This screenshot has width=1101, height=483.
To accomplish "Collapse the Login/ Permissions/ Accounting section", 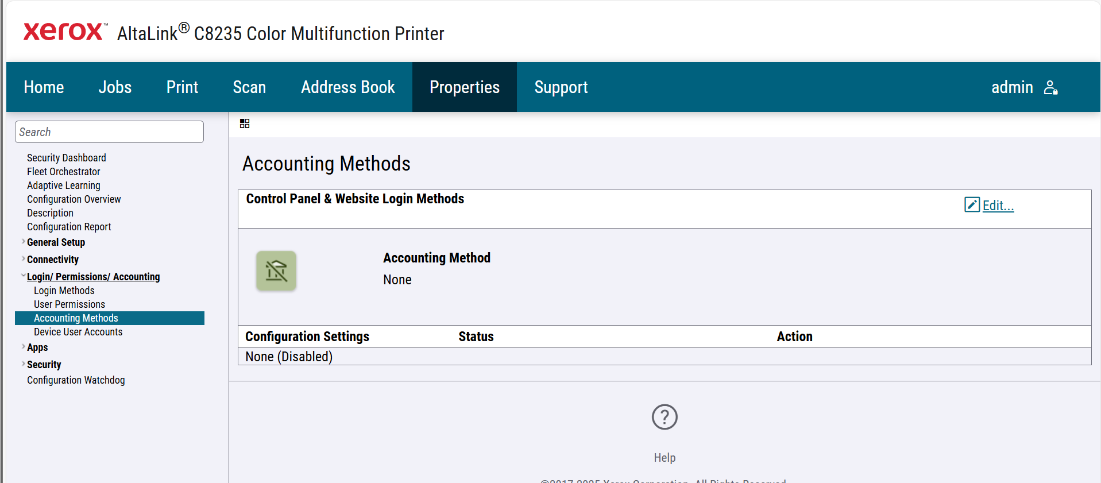I will [23, 276].
